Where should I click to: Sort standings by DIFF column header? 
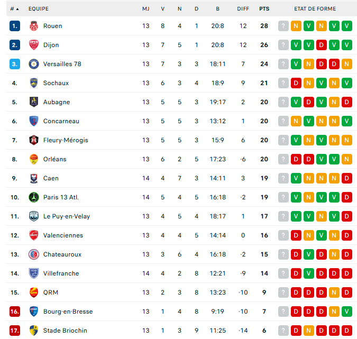pos(243,9)
